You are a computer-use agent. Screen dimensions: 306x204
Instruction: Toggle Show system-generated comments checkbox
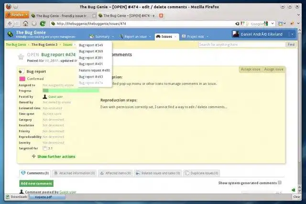[x=280, y=183]
